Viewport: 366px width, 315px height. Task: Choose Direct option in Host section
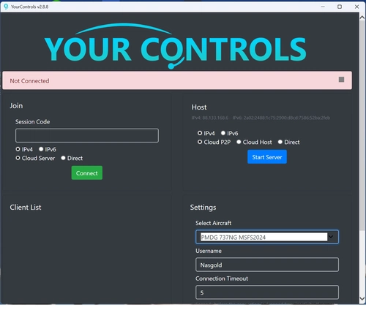coord(280,142)
